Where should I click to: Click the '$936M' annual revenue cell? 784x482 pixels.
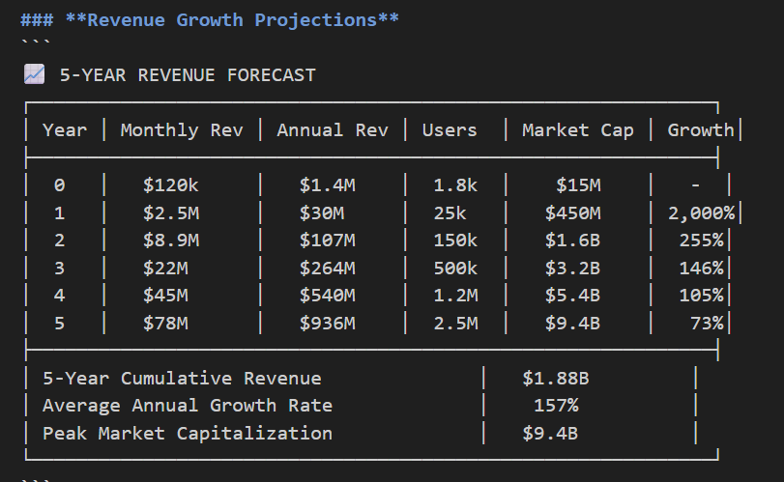[327, 324]
